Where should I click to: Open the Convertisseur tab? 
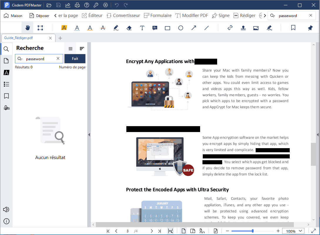pos(123,16)
